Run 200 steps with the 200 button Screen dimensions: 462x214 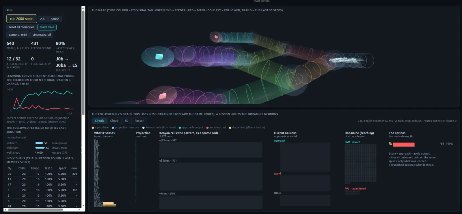point(42,19)
